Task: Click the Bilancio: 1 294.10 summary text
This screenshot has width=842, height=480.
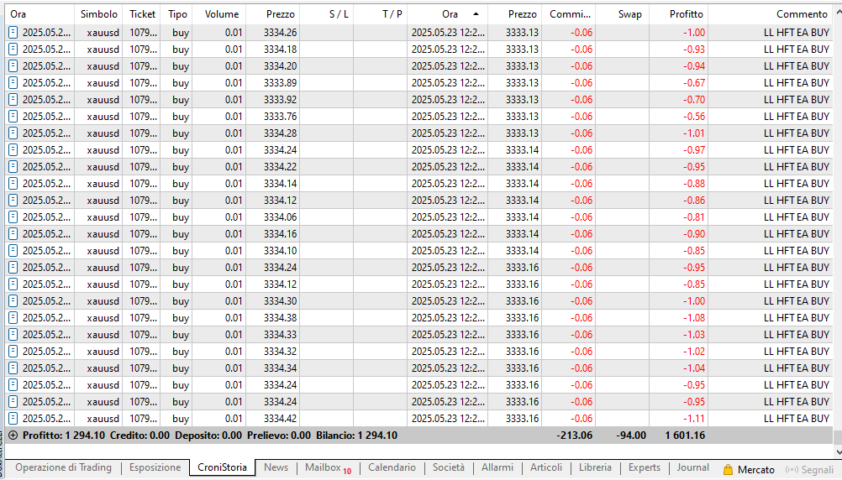Action: (356, 436)
